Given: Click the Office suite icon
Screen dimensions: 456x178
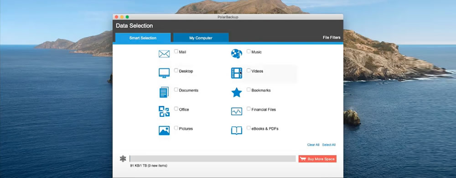Looking at the screenshot, I should 164,111.
